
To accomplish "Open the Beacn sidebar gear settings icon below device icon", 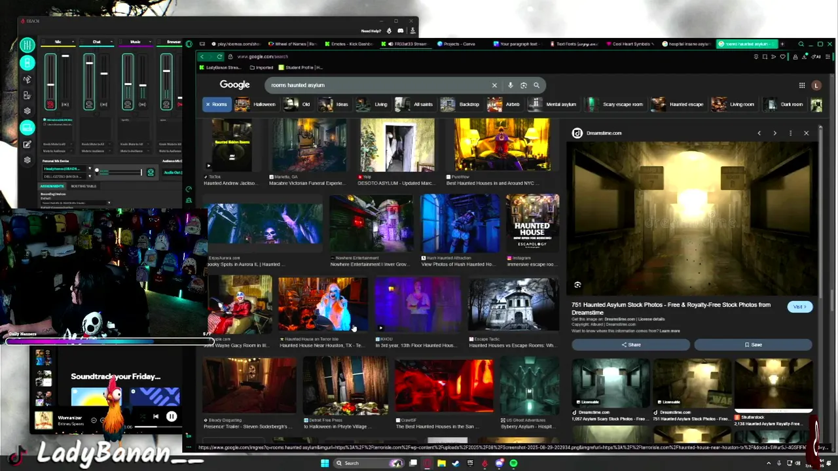I will 27,111.
